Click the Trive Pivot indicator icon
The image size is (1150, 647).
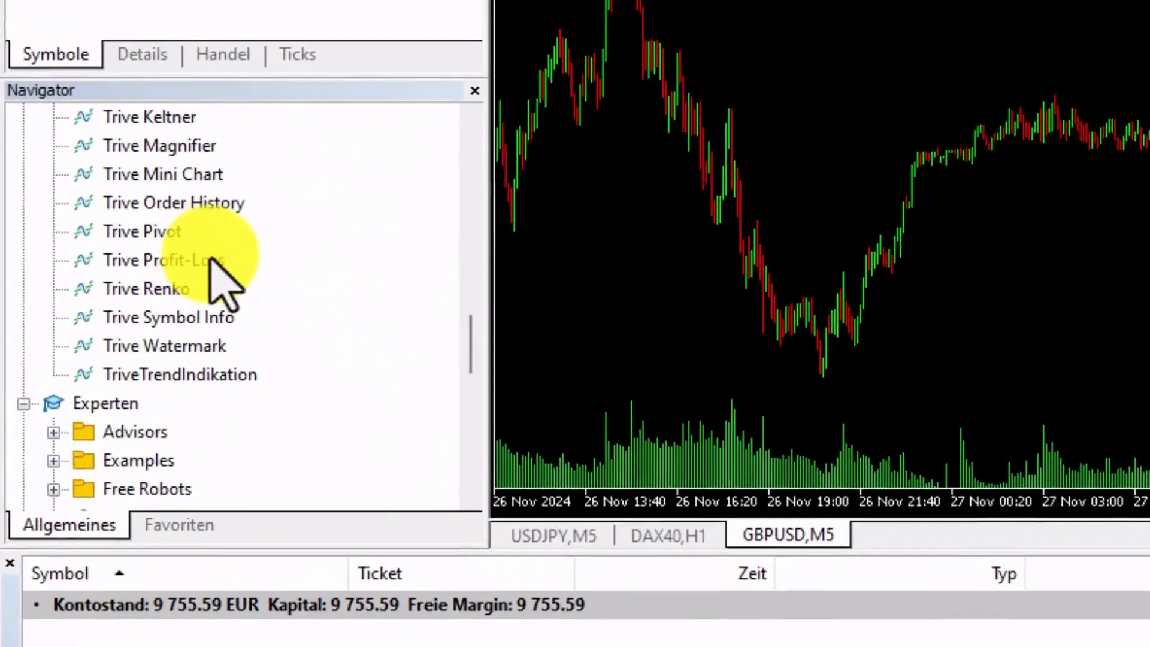(84, 231)
